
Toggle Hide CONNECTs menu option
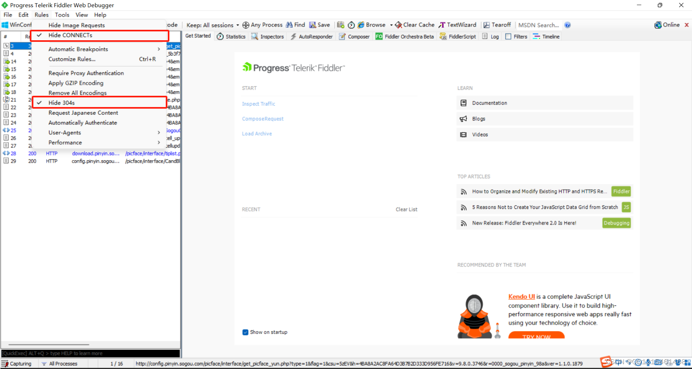click(x=99, y=35)
